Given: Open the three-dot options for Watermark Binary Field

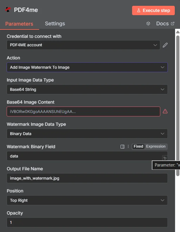Looking at the screenshot, I should 128,146.
